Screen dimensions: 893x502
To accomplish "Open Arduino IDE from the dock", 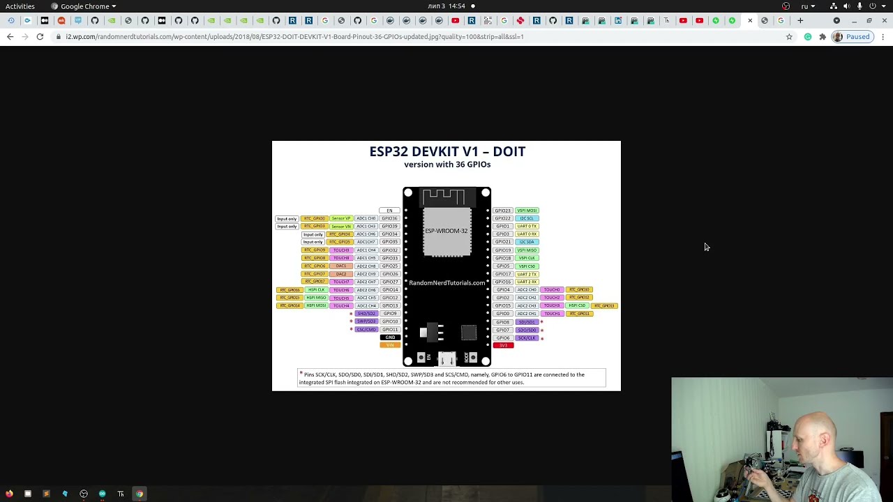I will [102, 494].
